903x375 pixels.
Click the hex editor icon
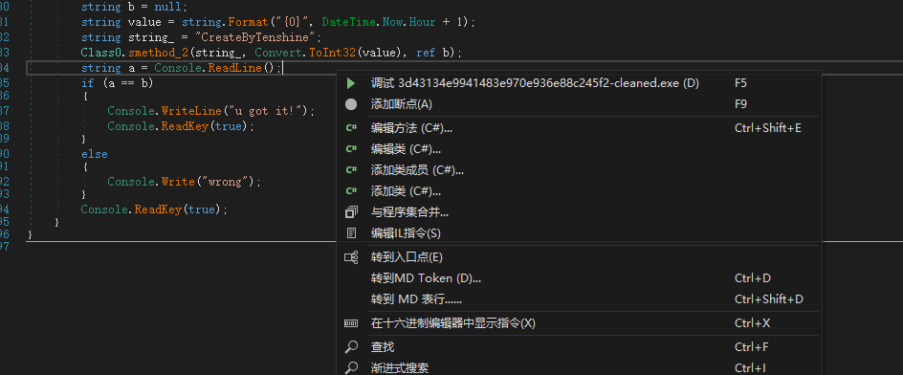click(x=351, y=323)
